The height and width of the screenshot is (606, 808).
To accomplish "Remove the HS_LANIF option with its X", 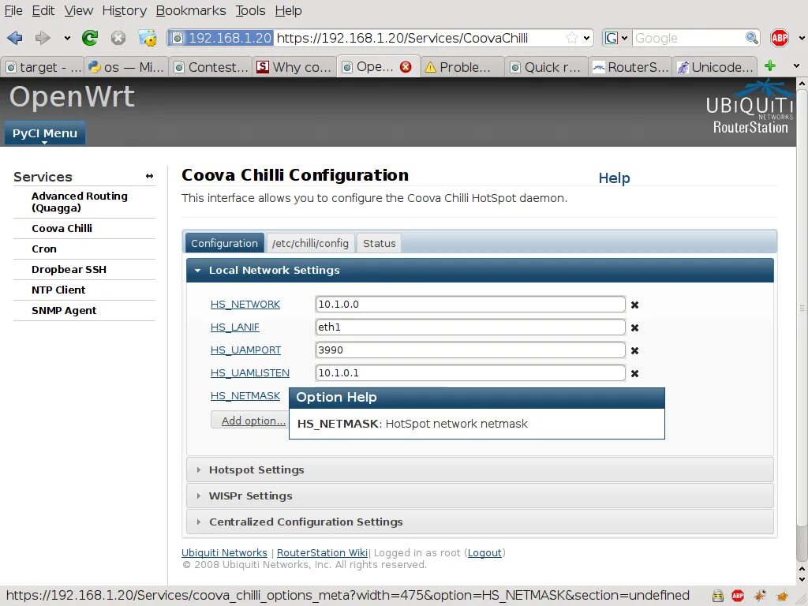I will (635, 327).
